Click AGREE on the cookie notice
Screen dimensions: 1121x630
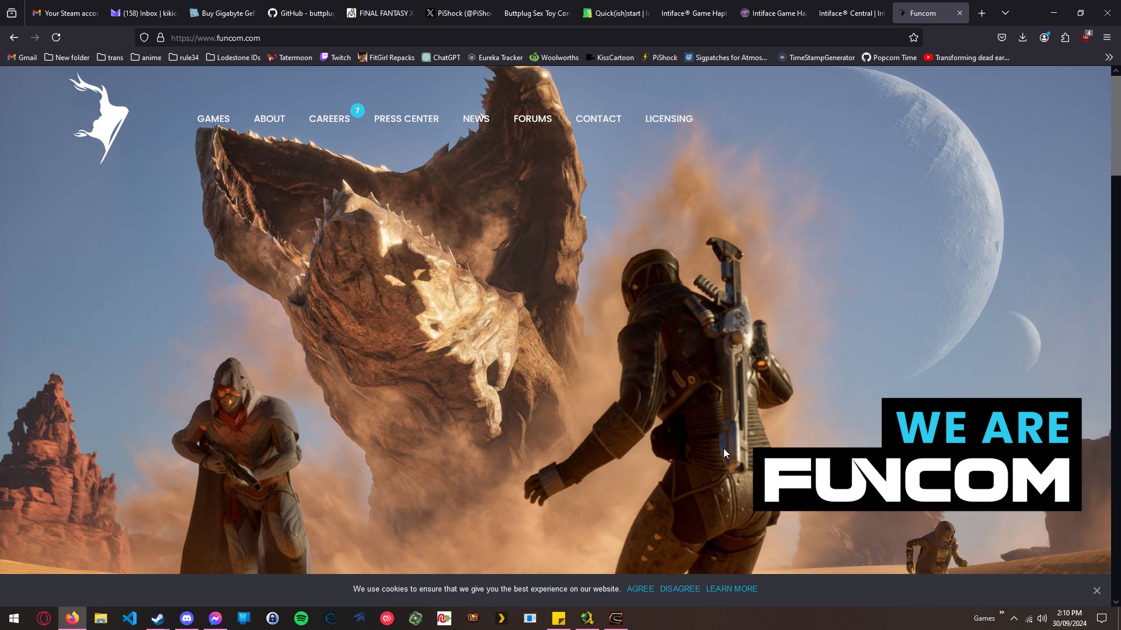click(x=640, y=589)
